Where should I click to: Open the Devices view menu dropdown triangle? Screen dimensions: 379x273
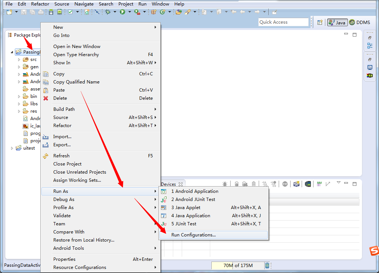(339, 182)
